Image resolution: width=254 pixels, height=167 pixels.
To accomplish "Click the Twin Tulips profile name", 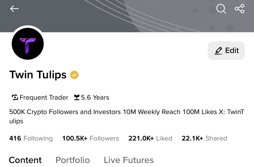I will (x=38, y=75).
